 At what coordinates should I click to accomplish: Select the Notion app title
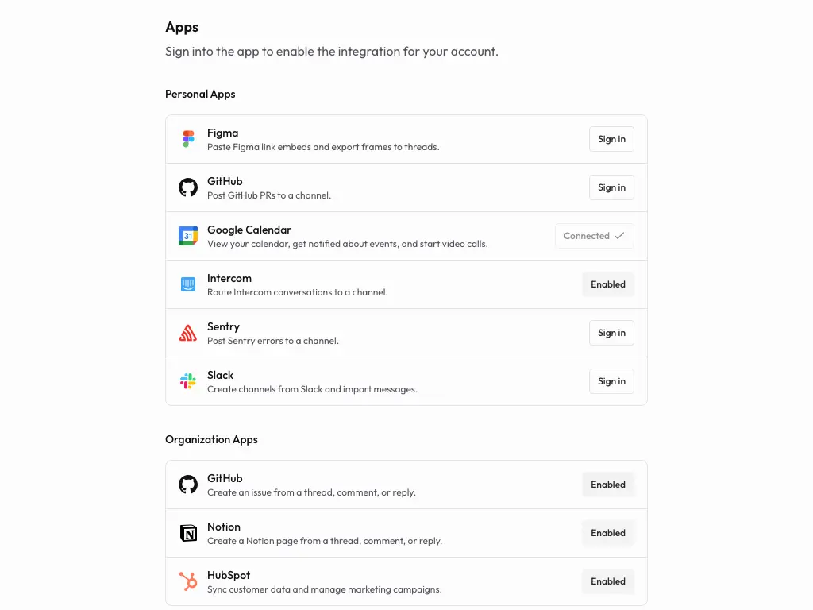pyautogui.click(x=224, y=527)
